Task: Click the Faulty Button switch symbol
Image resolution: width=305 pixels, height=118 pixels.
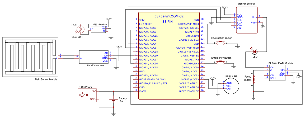Action: (254, 80)
